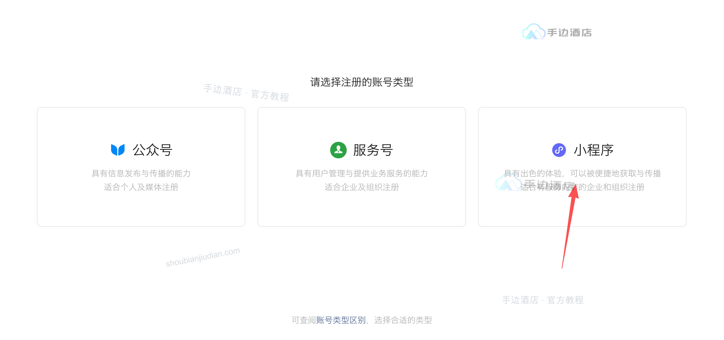Screen dimensions: 724x340
Task: Click the text 选择合适的类型
Action: point(403,320)
